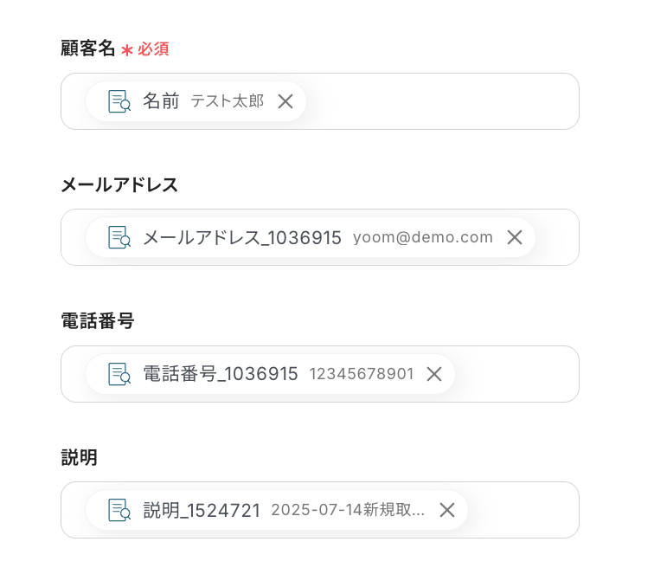The width and height of the screenshot is (654, 587).
Task: Click the document icon in the 名前 chip
Action: click(119, 101)
